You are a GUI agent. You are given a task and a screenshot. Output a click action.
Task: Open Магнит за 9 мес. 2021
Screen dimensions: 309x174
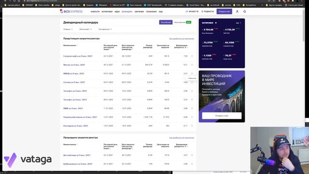coord(74,65)
